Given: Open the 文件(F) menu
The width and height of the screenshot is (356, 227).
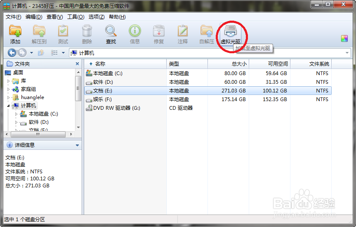Looking at the screenshot, I should coord(13,17).
